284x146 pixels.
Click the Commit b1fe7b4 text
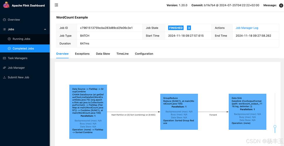coord(225,6)
